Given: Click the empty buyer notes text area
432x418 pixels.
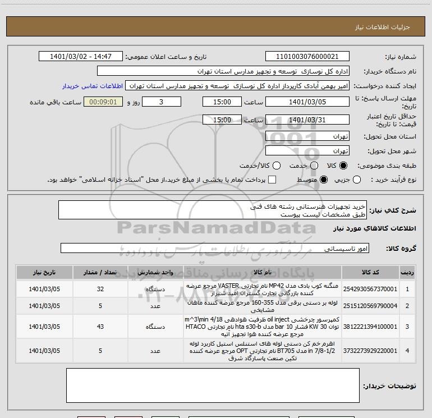Looking at the screenshot, I should click(213, 385).
